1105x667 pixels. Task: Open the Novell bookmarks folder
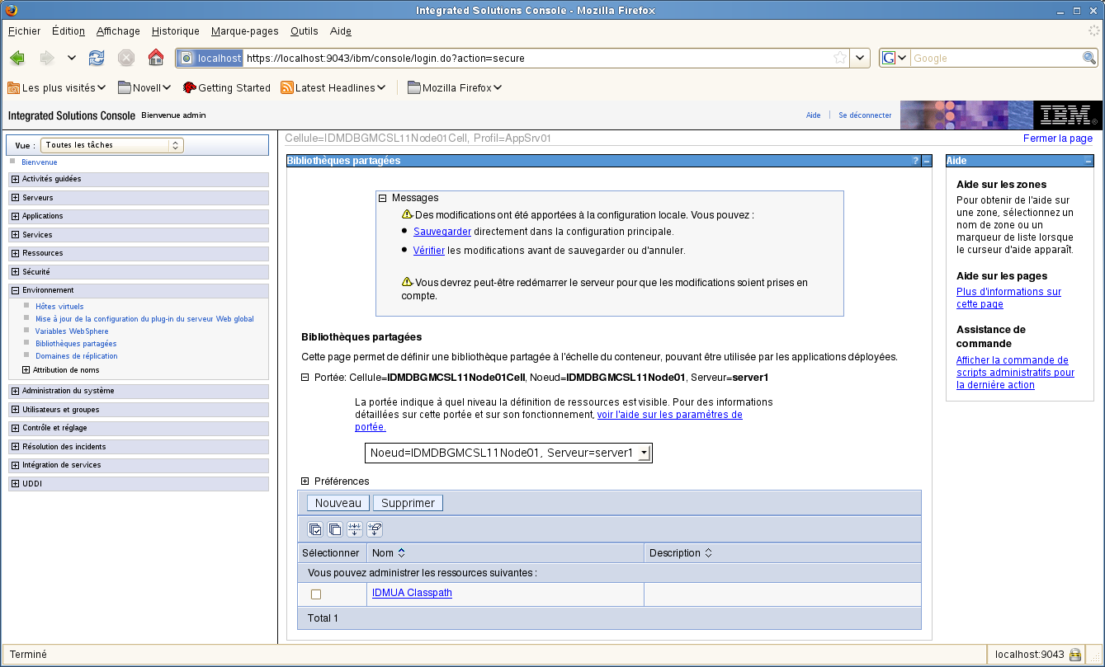144,87
